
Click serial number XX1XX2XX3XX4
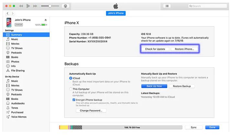point(97,41)
